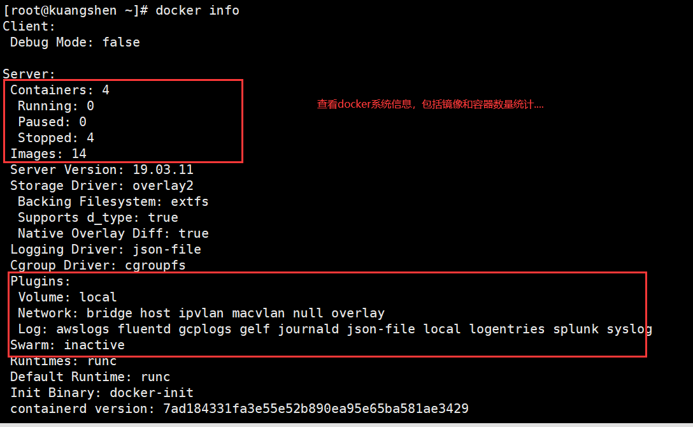Viewport: 693px width, 427px height.
Task: Click Server Version 19.03.11 text
Action: (x=102, y=170)
